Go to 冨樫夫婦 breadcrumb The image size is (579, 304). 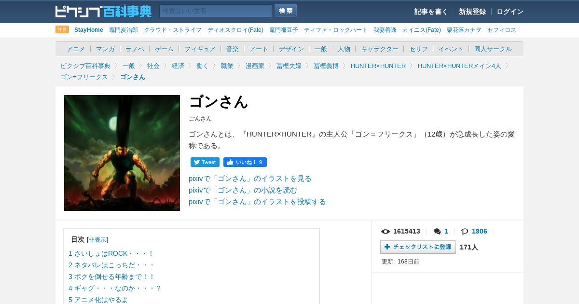[289, 66]
